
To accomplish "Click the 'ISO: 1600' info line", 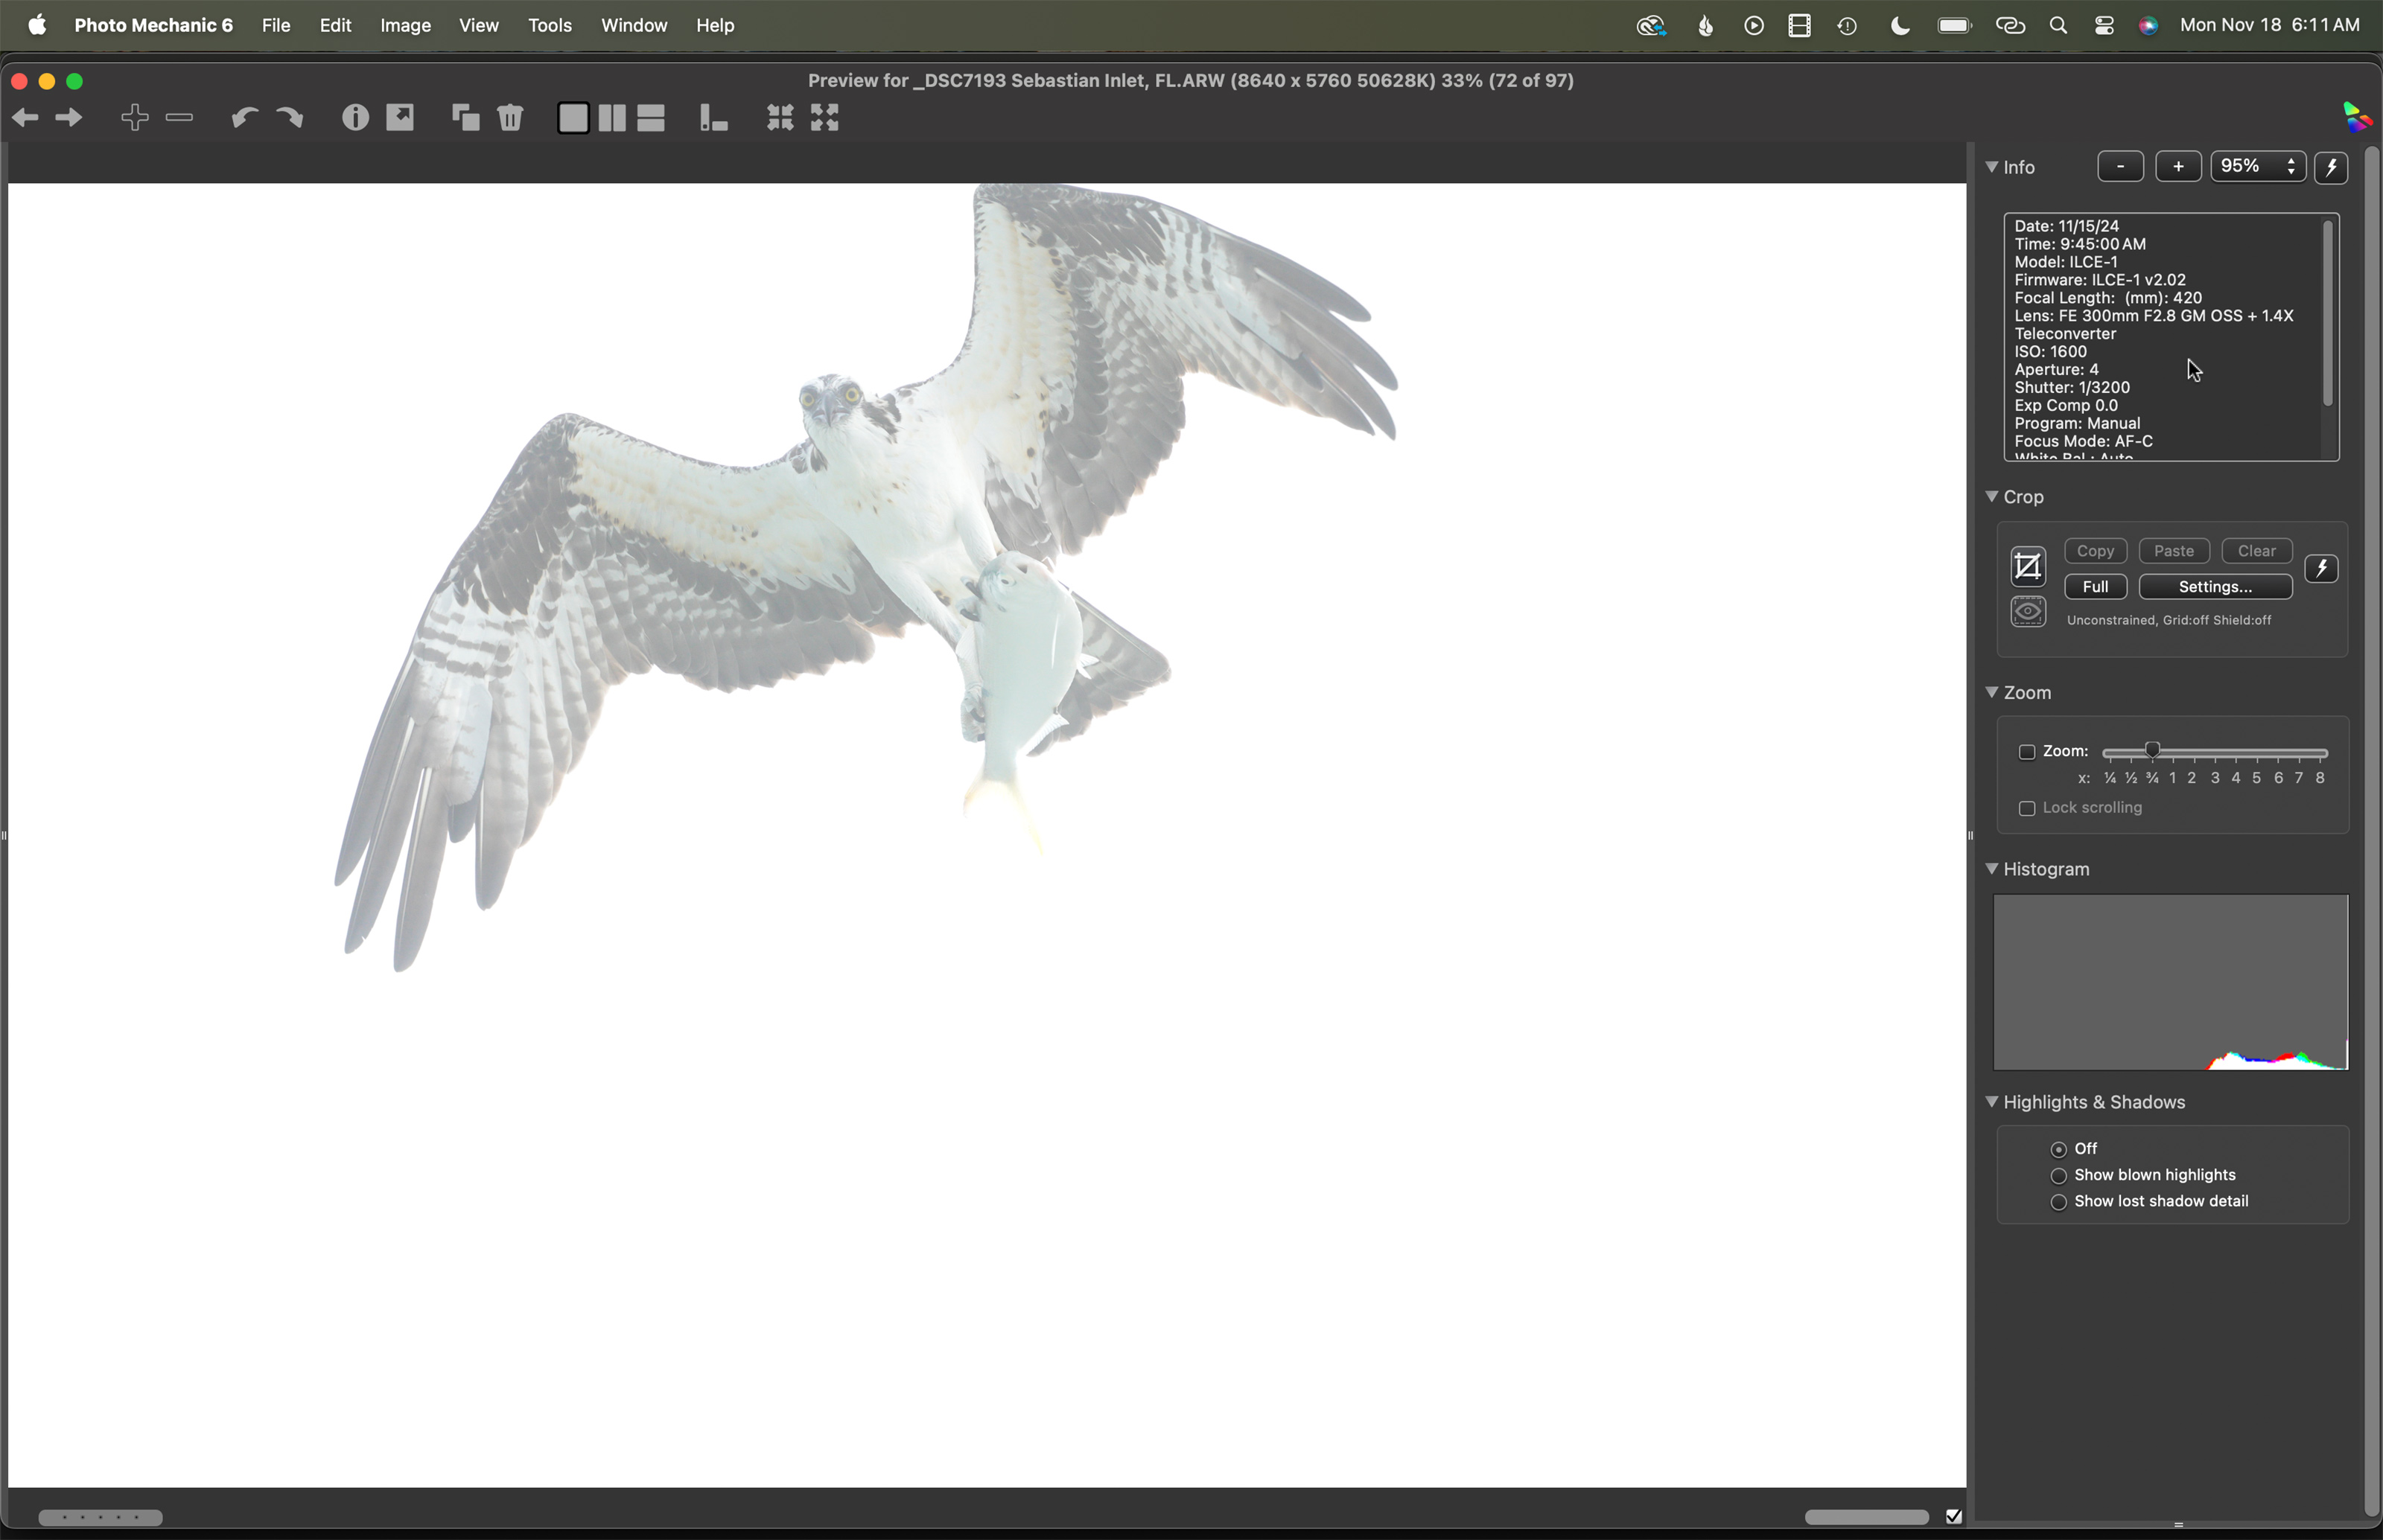I will click(x=2050, y=352).
